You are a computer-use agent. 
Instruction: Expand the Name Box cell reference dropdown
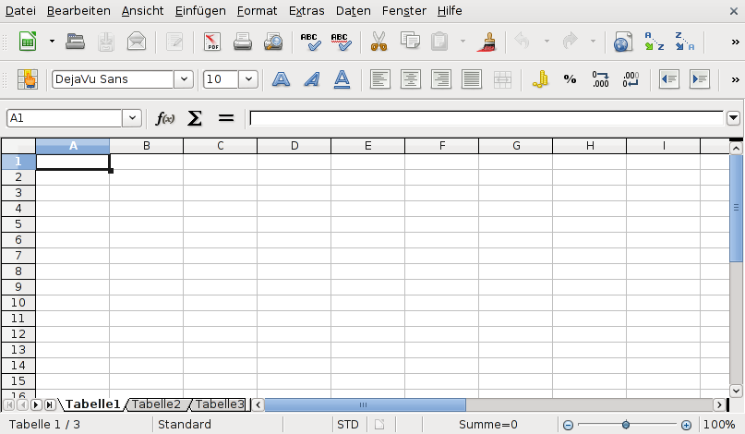[x=132, y=118]
